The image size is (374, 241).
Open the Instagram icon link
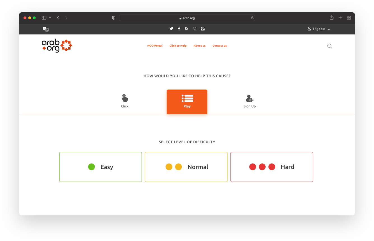click(x=194, y=29)
